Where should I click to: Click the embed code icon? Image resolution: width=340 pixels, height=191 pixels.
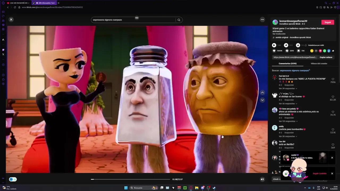coord(316,51)
